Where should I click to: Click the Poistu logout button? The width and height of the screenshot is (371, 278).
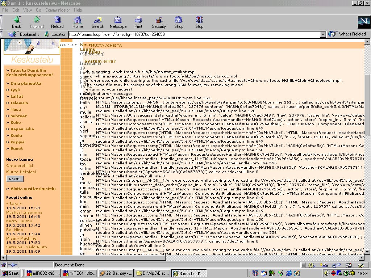coord(14,179)
